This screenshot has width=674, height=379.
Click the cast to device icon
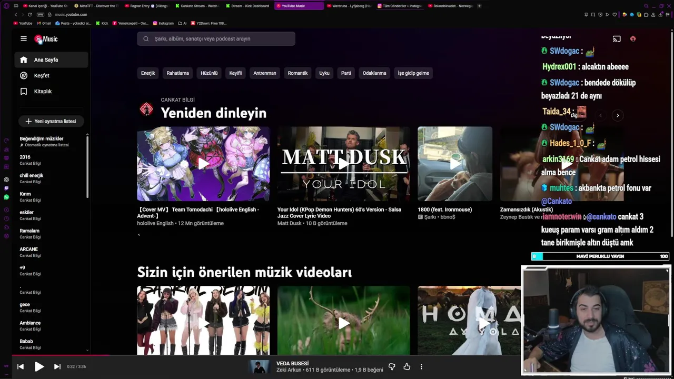tap(617, 38)
